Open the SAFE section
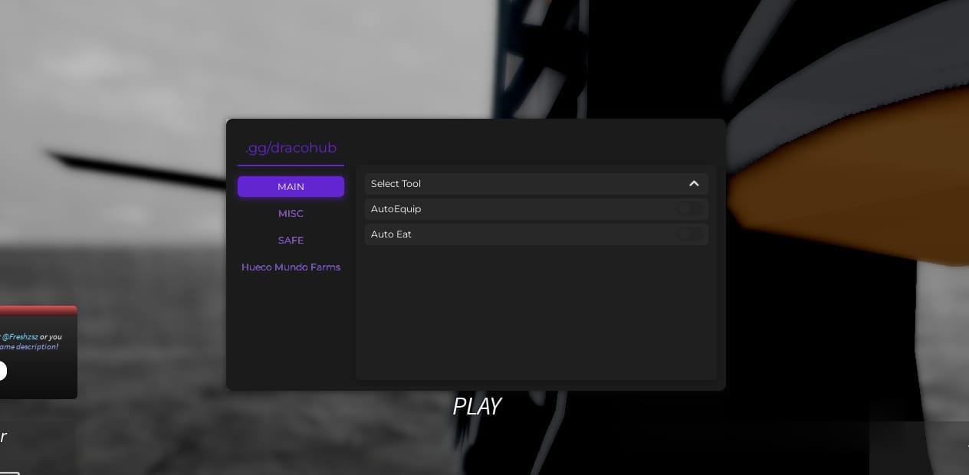 click(291, 240)
